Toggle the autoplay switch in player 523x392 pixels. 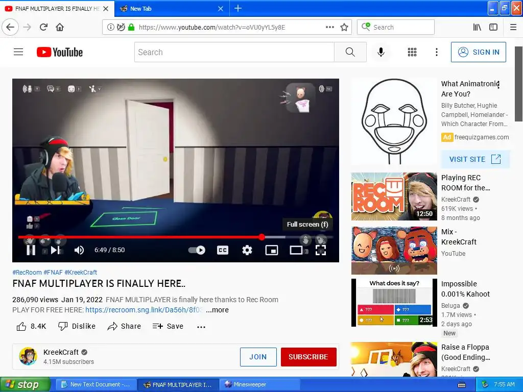(x=197, y=250)
